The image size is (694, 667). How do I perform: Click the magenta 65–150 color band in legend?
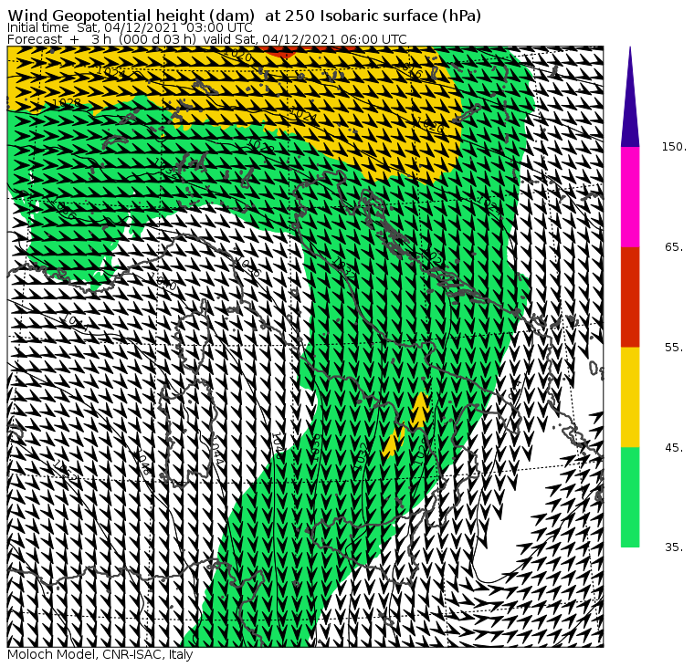click(x=630, y=197)
